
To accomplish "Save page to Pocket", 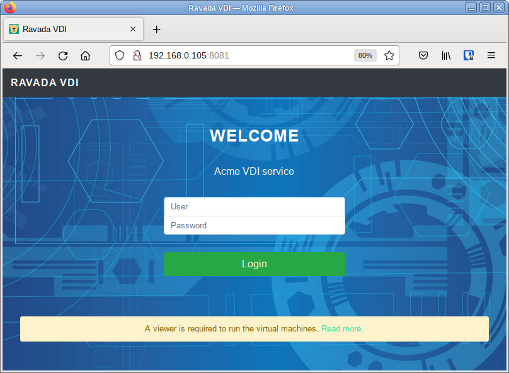I will [x=423, y=56].
